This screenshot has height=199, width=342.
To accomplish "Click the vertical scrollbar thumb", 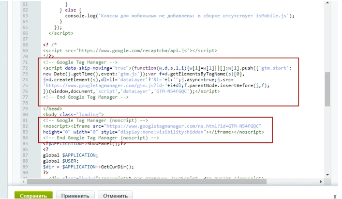I will [327, 89].
